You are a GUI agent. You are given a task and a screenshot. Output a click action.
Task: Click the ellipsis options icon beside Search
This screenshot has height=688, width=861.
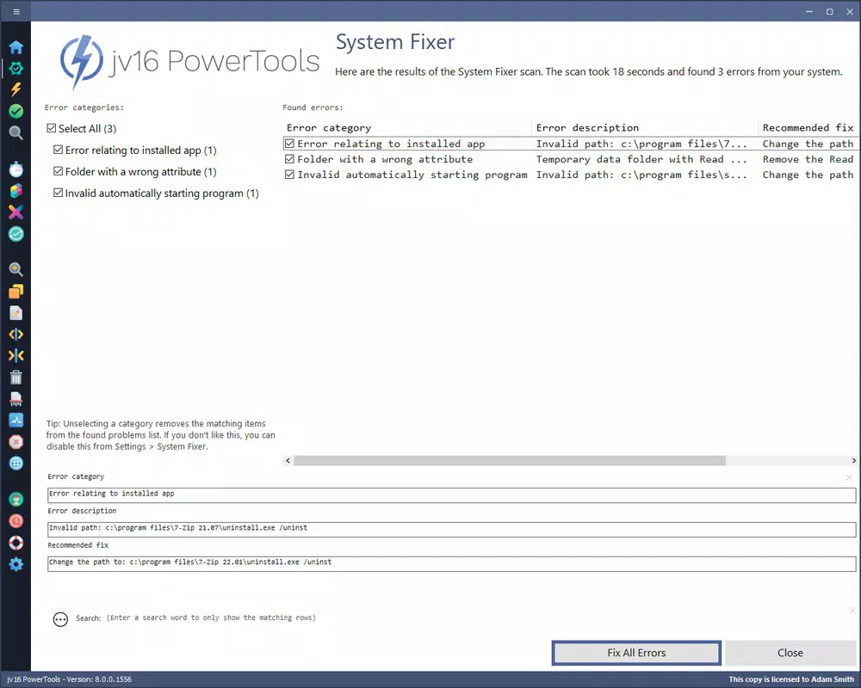[x=60, y=619]
